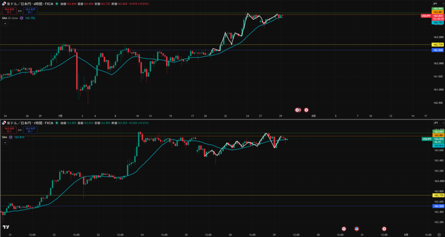Click the US flag event marker on the lower chart
The image size is (445, 237).
click(357, 228)
